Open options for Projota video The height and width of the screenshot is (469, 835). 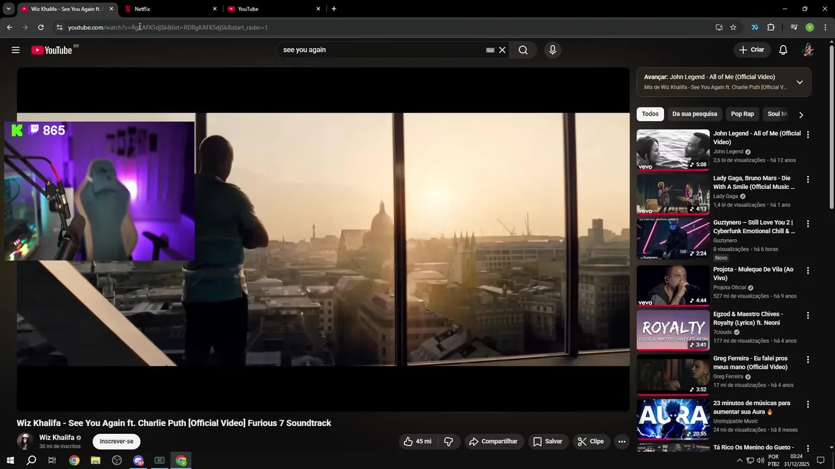808,270
